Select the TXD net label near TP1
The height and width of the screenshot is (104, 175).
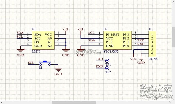click(99, 59)
